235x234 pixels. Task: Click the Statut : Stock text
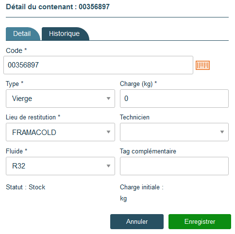point(26,187)
